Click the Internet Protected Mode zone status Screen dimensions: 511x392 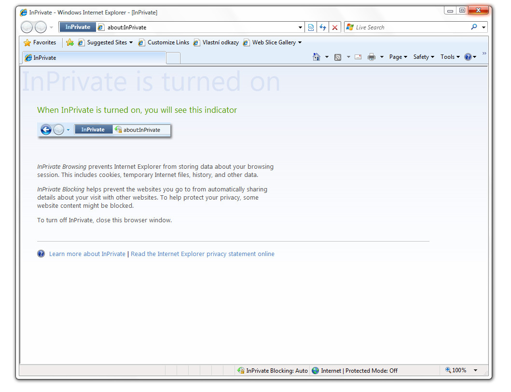[x=355, y=370]
